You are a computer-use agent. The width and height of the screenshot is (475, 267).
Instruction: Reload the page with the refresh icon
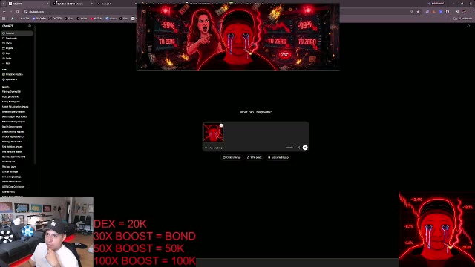[18, 12]
